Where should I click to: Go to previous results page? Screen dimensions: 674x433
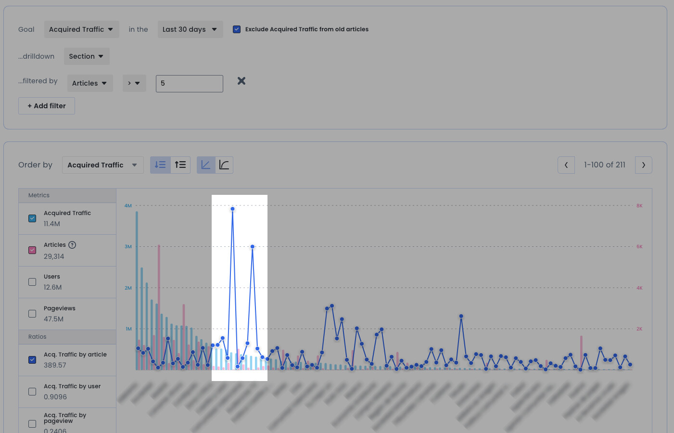[x=566, y=165]
